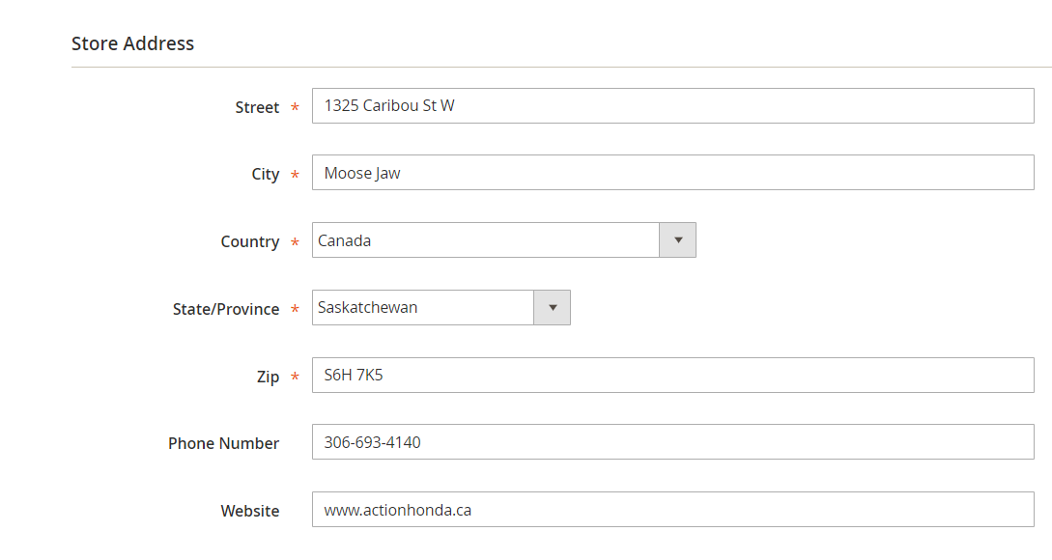Click the Website input field
Image resolution: width=1052 pixels, height=560 pixels.
click(672, 510)
